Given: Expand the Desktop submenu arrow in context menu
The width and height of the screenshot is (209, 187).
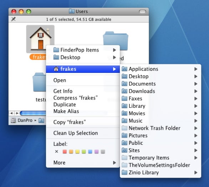Looking at the screenshot, I should click(x=114, y=58).
